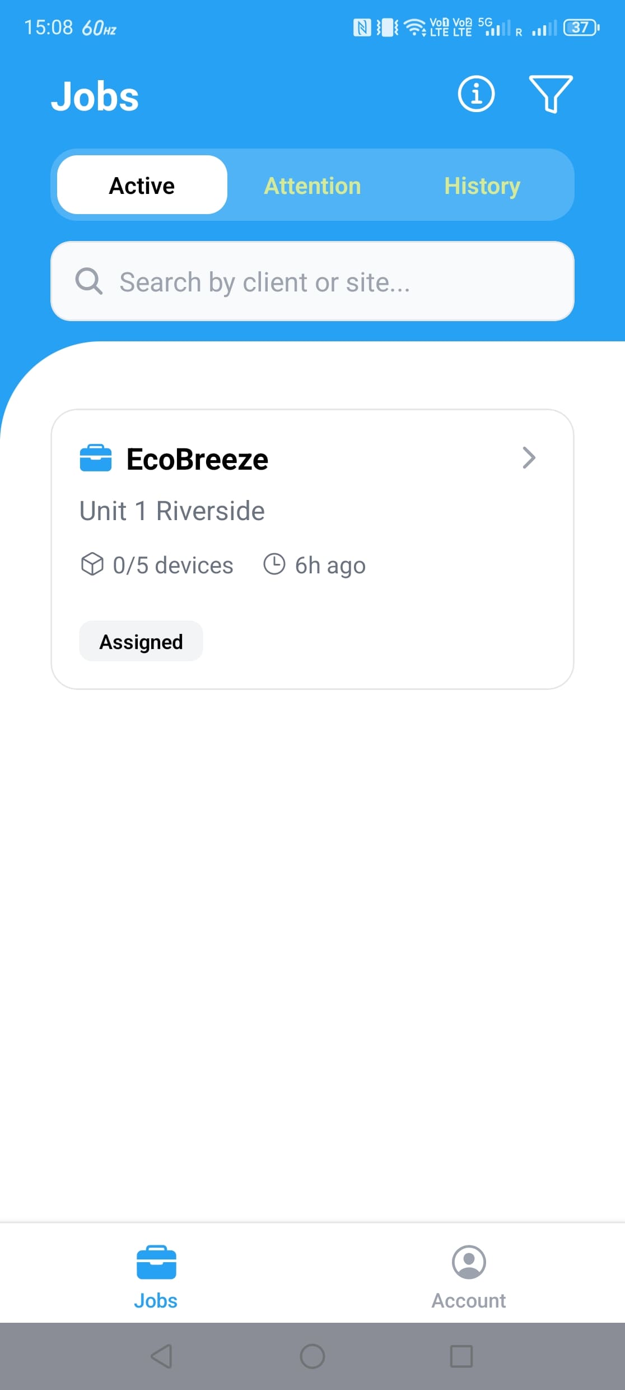
Task: Switch to the History tab
Action: 482,185
